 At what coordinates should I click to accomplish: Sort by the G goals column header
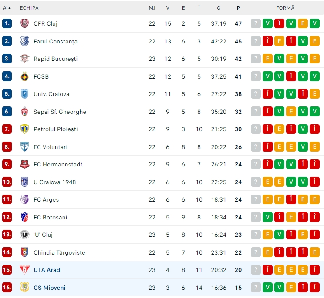pyautogui.click(x=219, y=8)
